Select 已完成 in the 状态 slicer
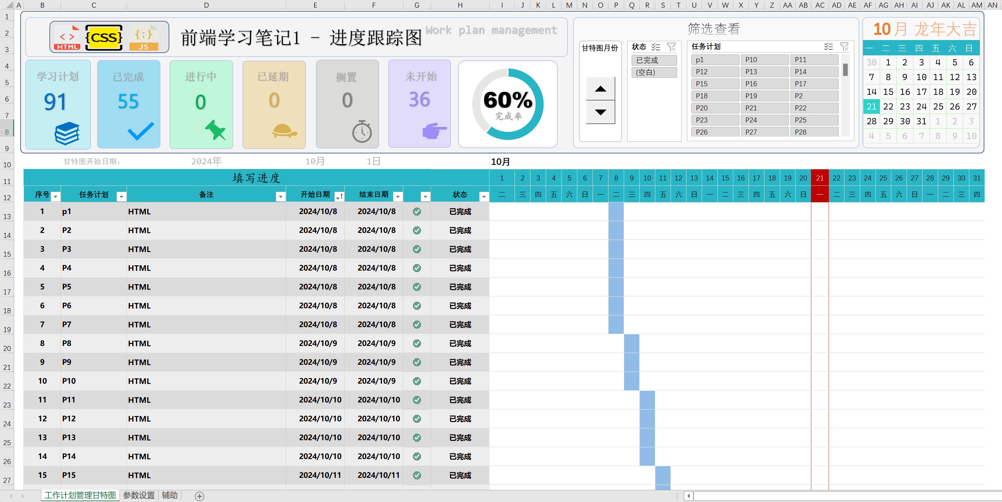The width and height of the screenshot is (1002, 502). pos(654,60)
